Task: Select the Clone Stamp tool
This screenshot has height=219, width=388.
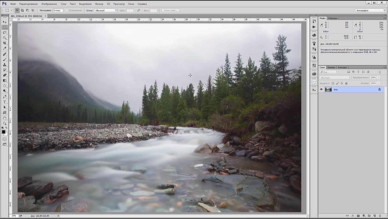Action: click(x=5, y=65)
